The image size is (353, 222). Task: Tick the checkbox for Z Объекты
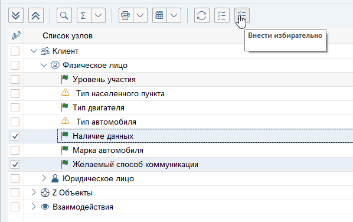pos(15,193)
